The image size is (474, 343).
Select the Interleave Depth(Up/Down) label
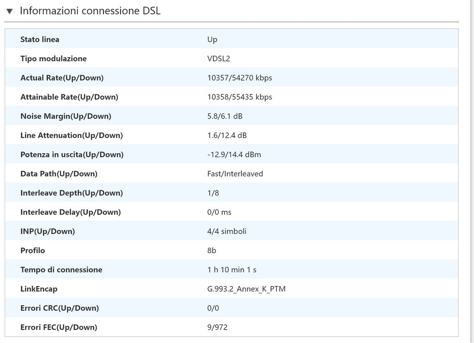click(71, 193)
